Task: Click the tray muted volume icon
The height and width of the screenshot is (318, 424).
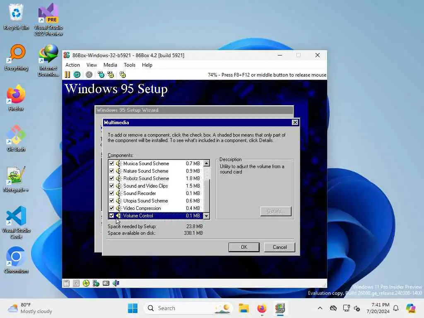Action: [x=357, y=308]
